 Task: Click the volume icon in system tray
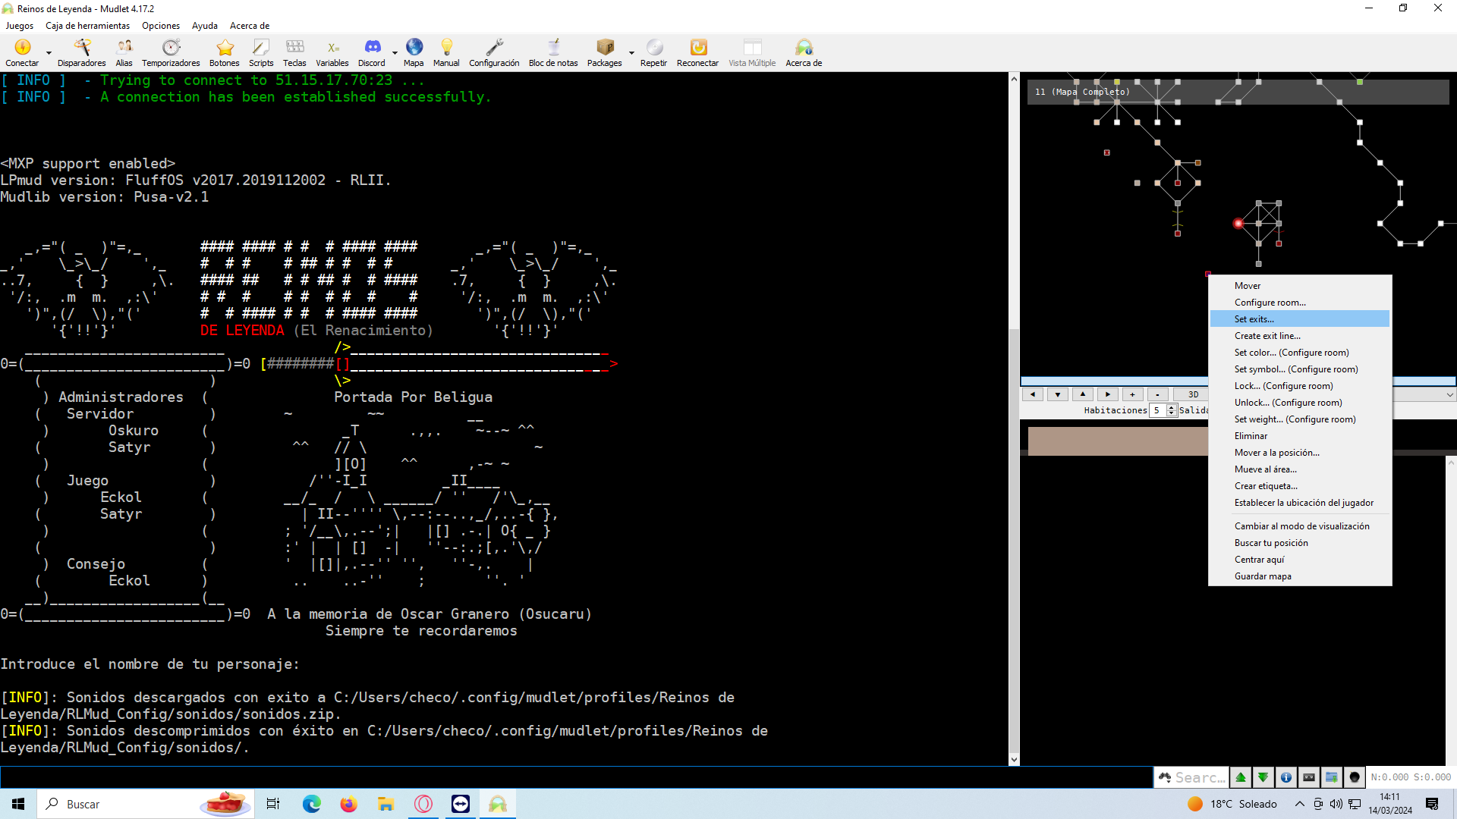click(x=1336, y=804)
